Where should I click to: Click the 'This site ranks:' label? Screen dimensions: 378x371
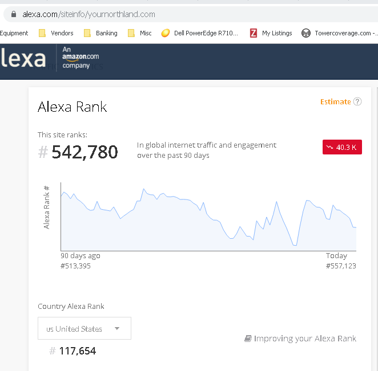tap(62, 134)
